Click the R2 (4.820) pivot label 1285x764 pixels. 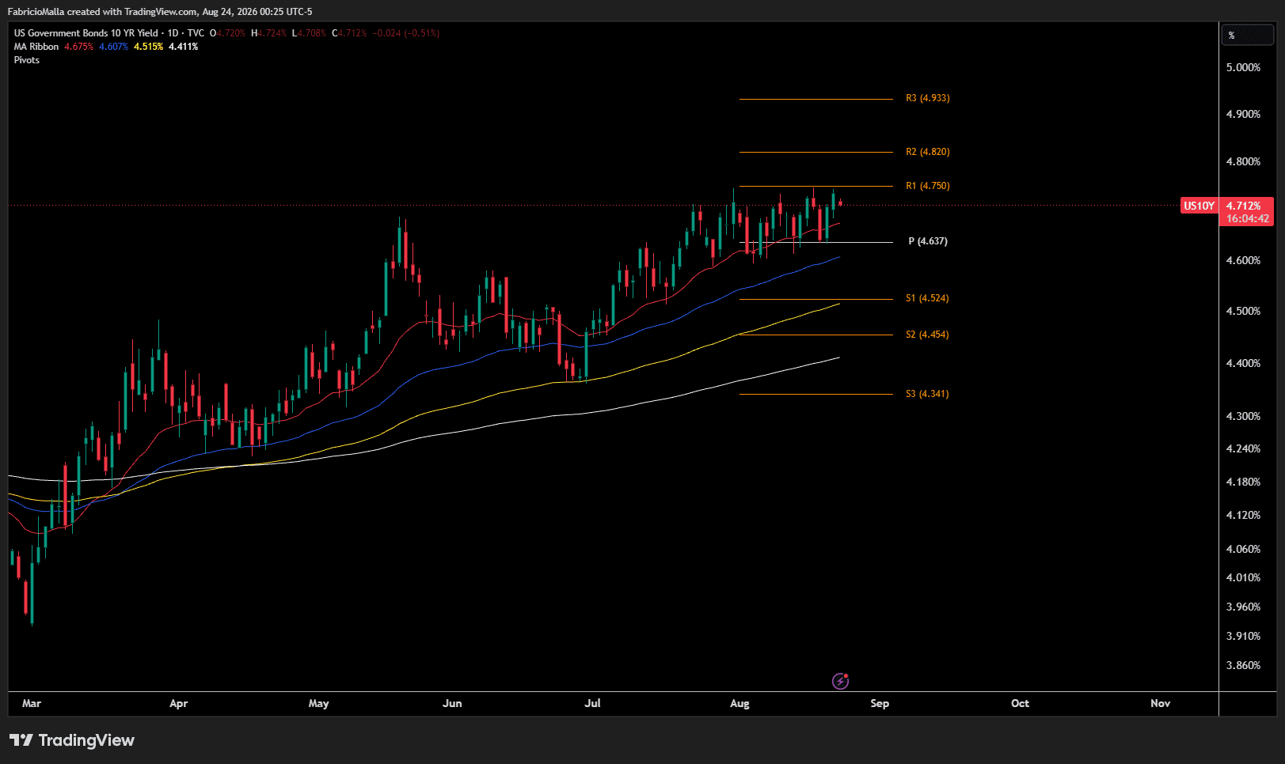928,152
